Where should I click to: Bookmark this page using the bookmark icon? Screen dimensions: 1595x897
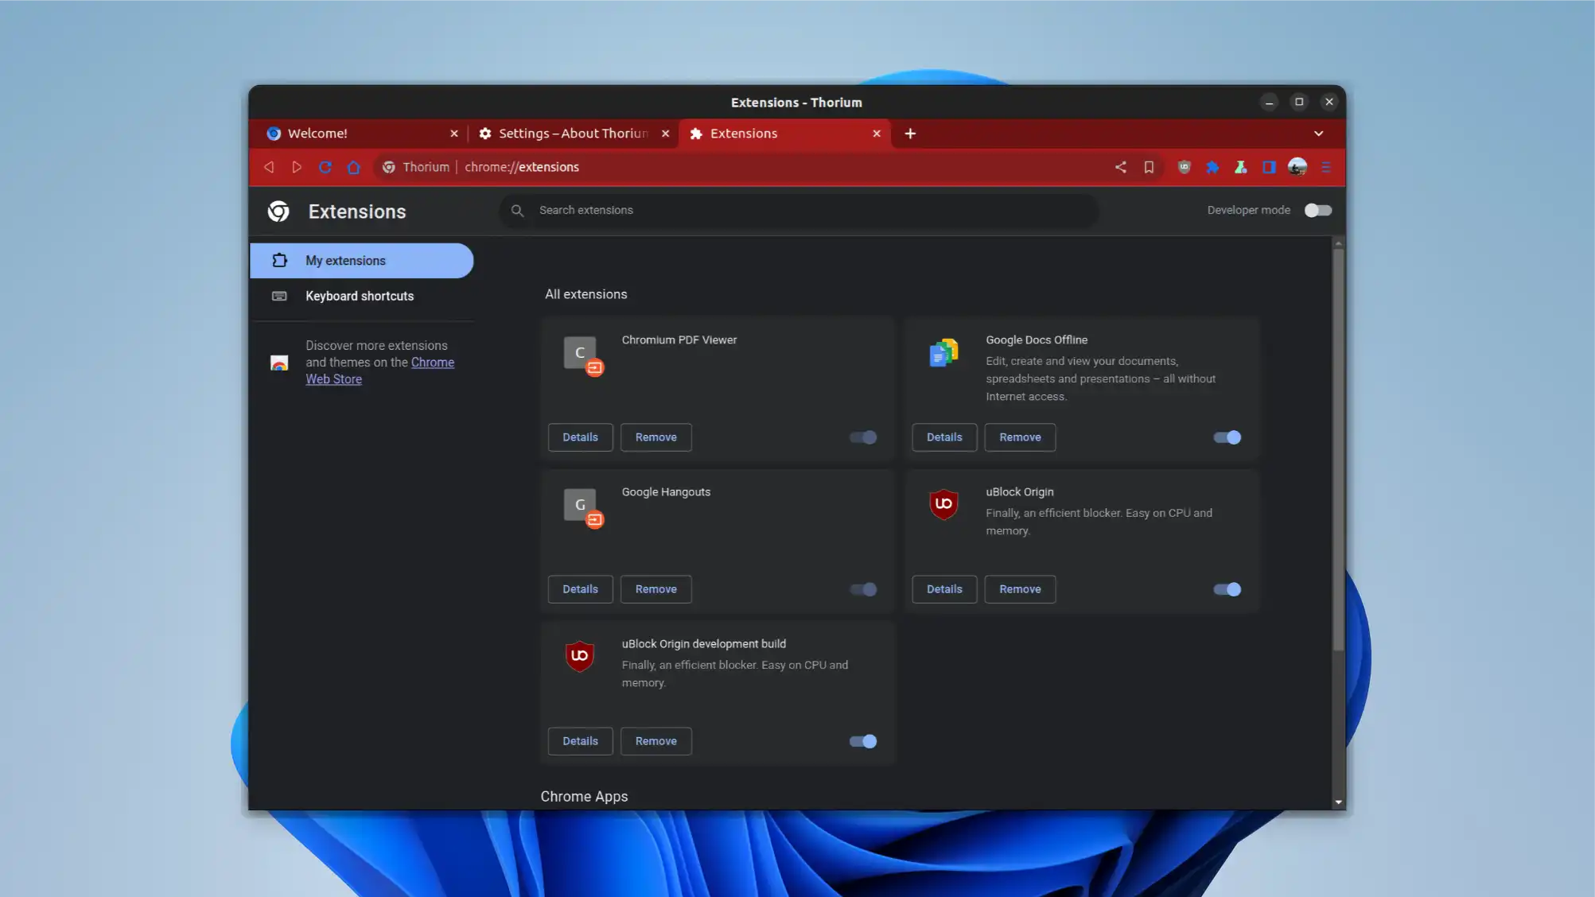(x=1149, y=167)
